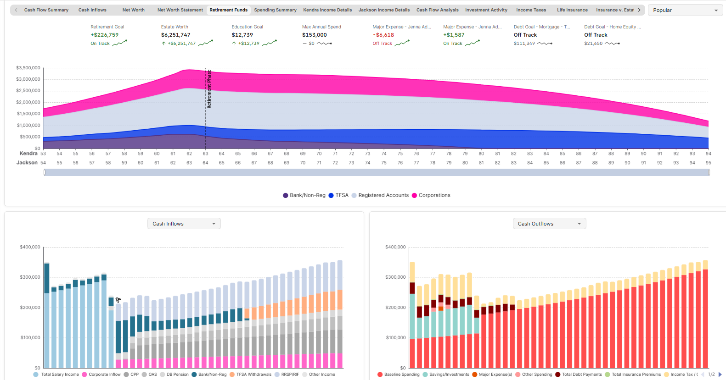Toggle Other Spending legend item
The height and width of the screenshot is (380, 726).
click(x=534, y=374)
